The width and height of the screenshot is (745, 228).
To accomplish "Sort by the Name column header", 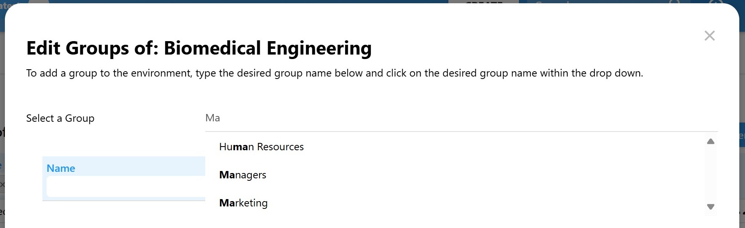I will (61, 168).
